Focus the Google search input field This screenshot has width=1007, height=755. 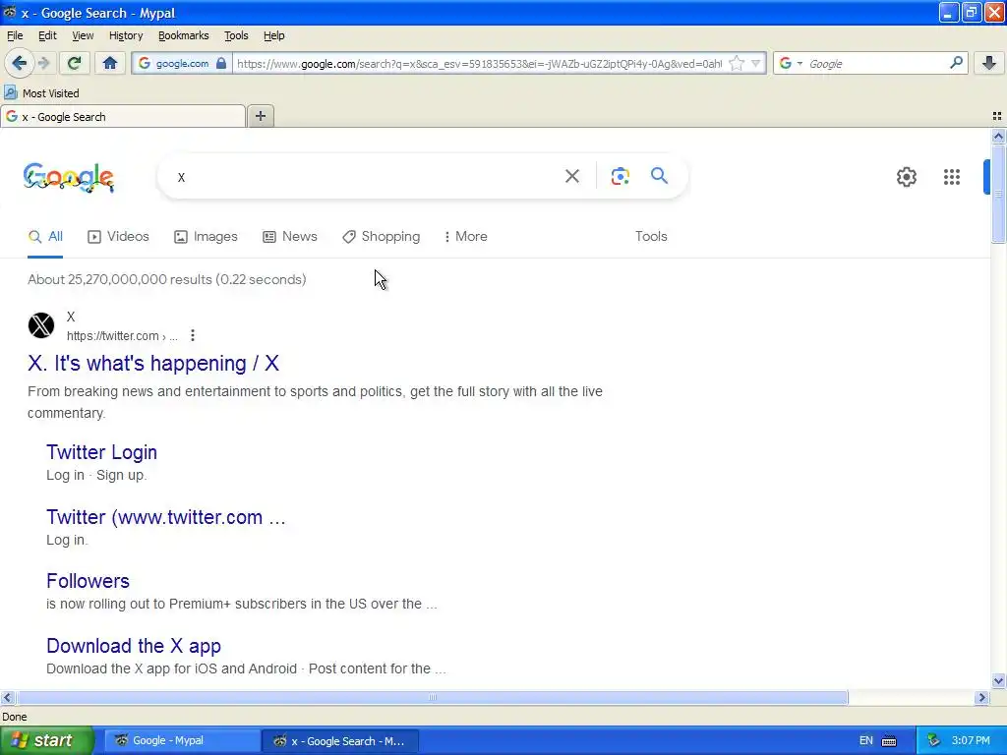coord(366,177)
